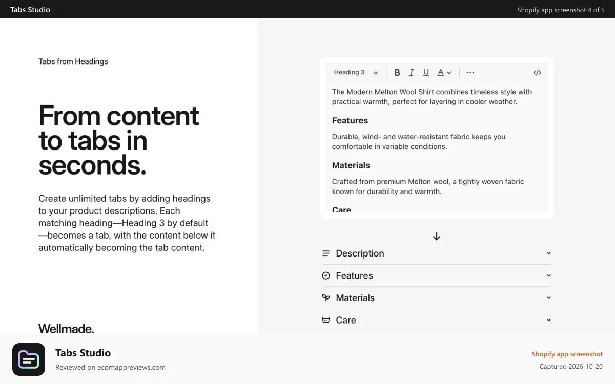Screen dimensions: 615x384
Task: Click the Care heading in editor
Action: pos(341,209)
